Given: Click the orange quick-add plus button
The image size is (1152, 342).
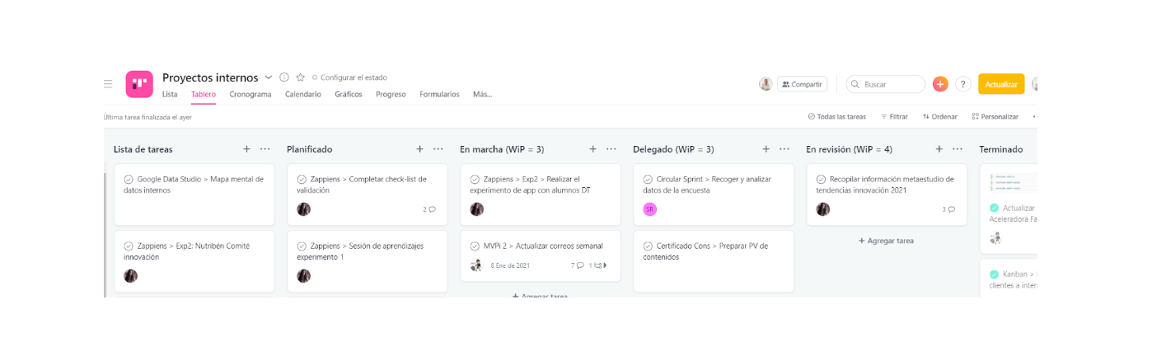Looking at the screenshot, I should [x=940, y=84].
